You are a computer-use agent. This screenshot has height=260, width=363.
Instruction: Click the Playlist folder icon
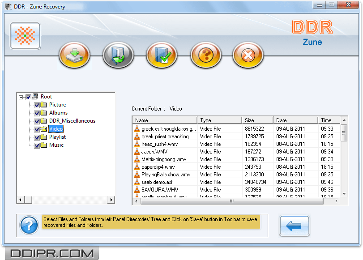coord(44,137)
